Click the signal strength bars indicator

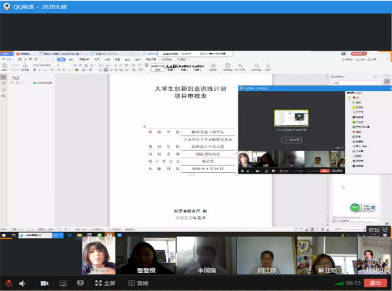(x=338, y=283)
